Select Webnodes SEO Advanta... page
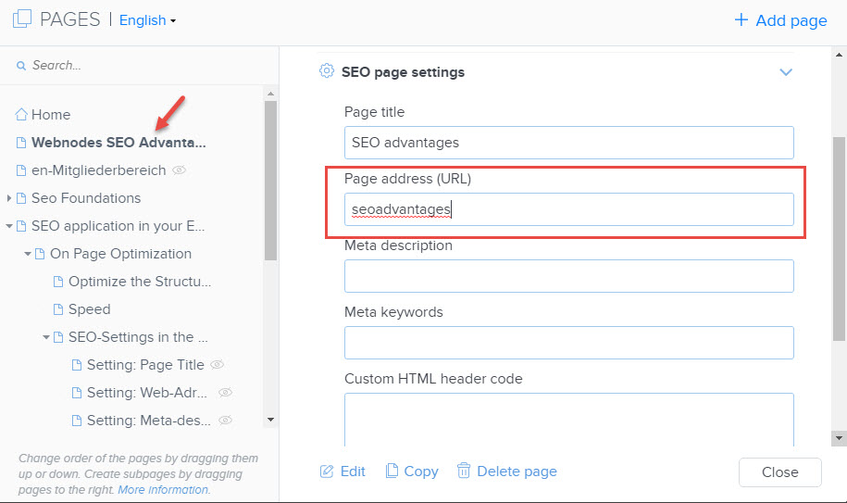 click(x=118, y=143)
